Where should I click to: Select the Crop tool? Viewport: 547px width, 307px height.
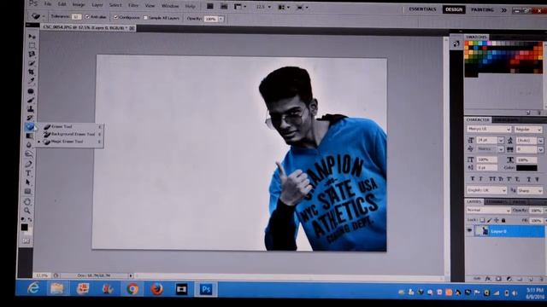coord(32,72)
